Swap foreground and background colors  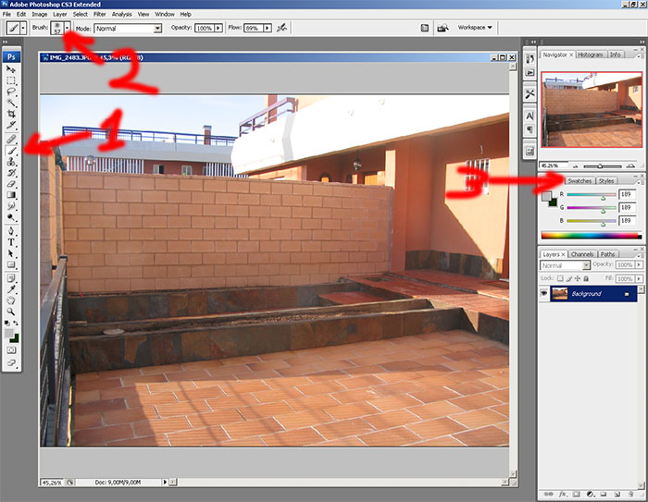click(x=16, y=323)
